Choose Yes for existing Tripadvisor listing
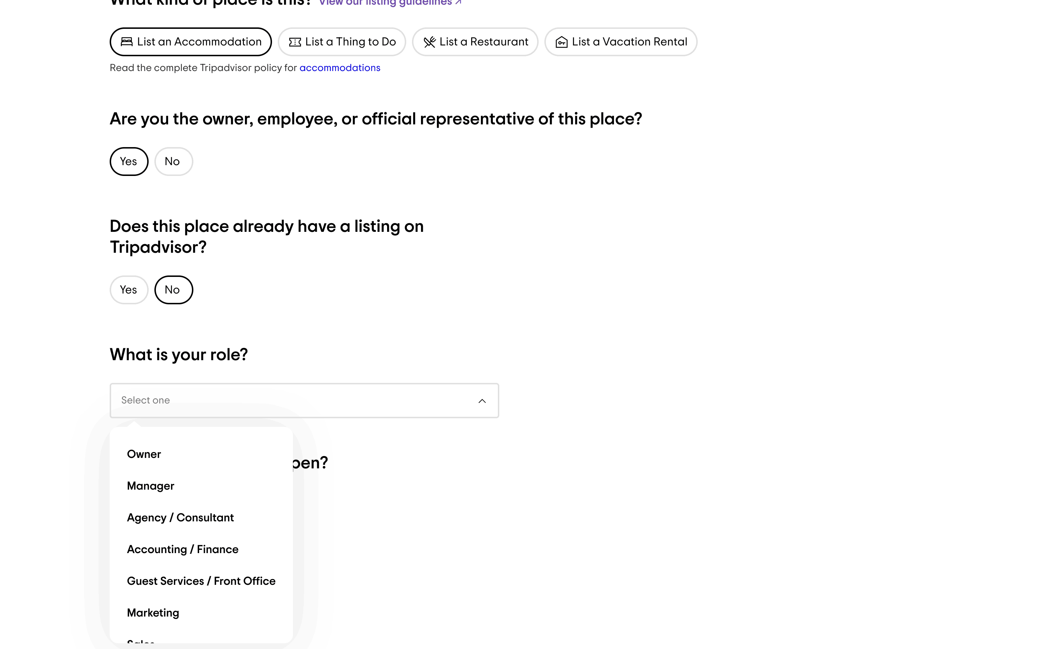Image resolution: width=1039 pixels, height=649 pixels. click(x=129, y=290)
